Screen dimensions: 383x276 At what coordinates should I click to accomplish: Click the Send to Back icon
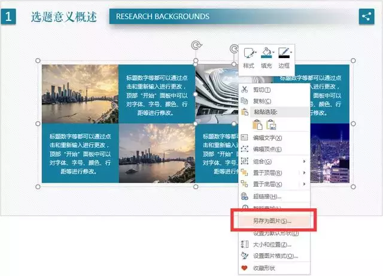pos(245,184)
